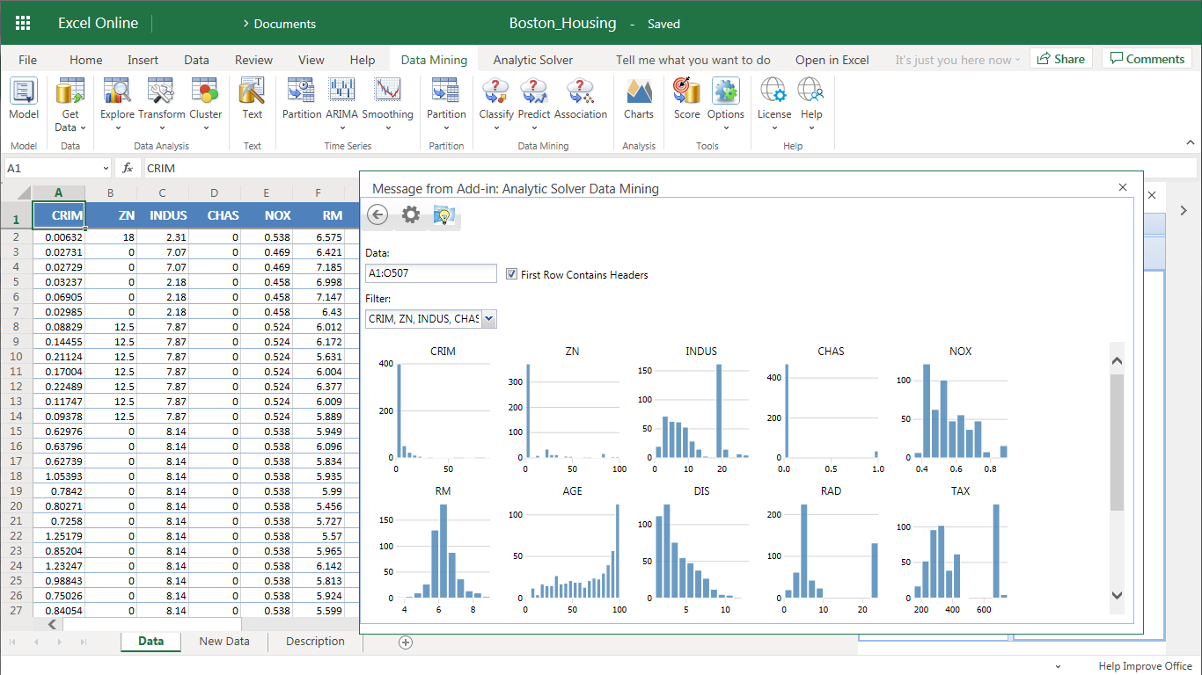Open the Name Box dropdown arrow
The height and width of the screenshot is (675, 1202).
click(106, 168)
